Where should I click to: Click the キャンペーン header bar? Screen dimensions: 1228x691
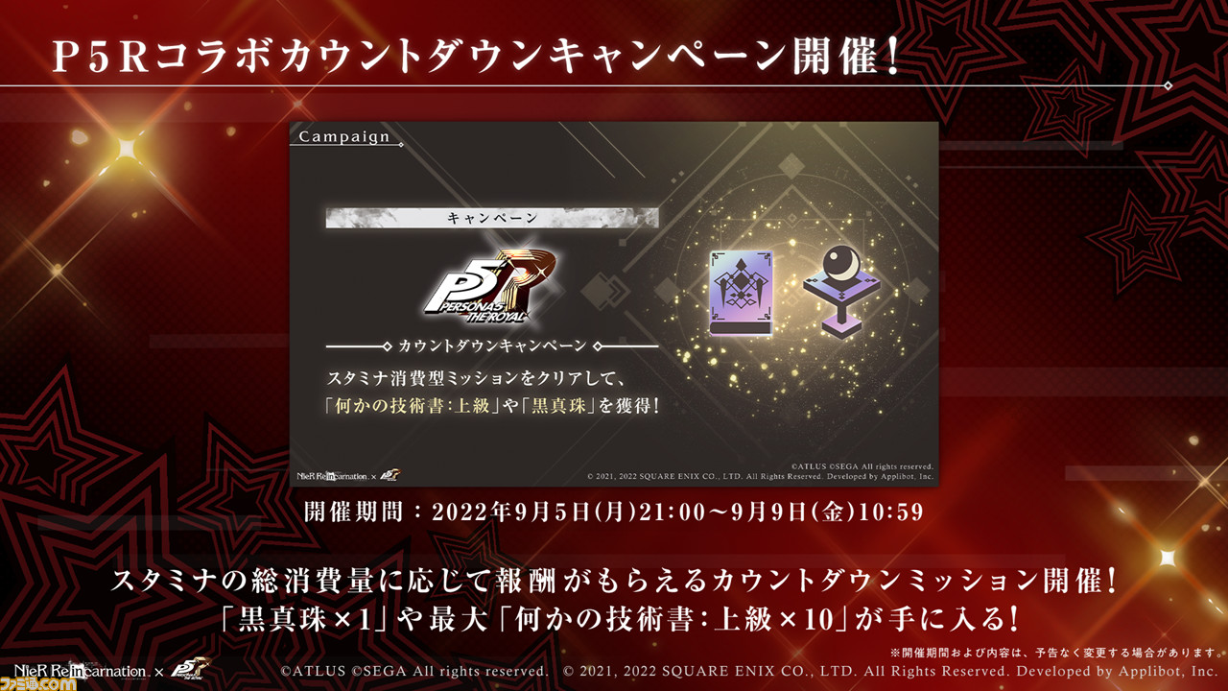[492, 219]
